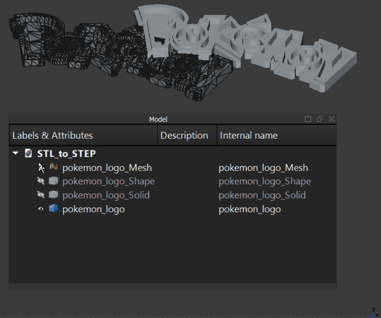Select the STL_to_STEP document label
Viewport: 381px width, 318px height.
(66, 154)
